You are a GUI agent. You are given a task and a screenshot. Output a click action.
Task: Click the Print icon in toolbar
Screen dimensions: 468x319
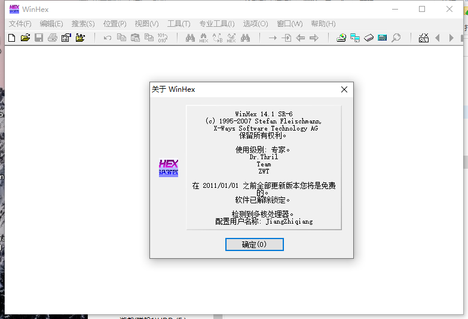53,38
